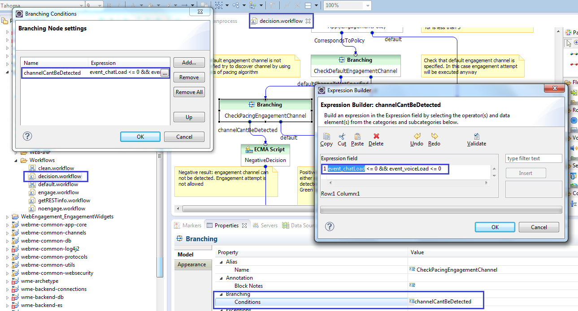Click the Cut scissors icon

pos(342,136)
